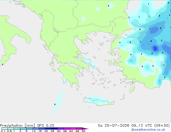This screenshot has height=132, width=171.
Task: Click the "30" legend scale label
Action: [x=59, y=131]
